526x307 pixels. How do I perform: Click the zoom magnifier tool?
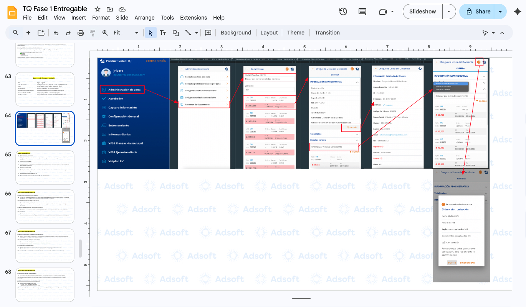tap(105, 33)
